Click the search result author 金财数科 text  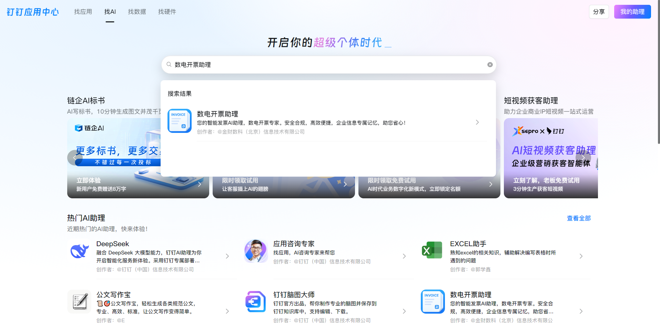251,132
